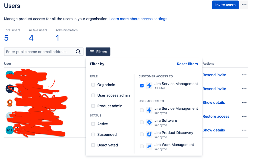Uncheck customer access Jira Service Management All sites
The width and height of the screenshot is (256, 160).
(142, 85)
